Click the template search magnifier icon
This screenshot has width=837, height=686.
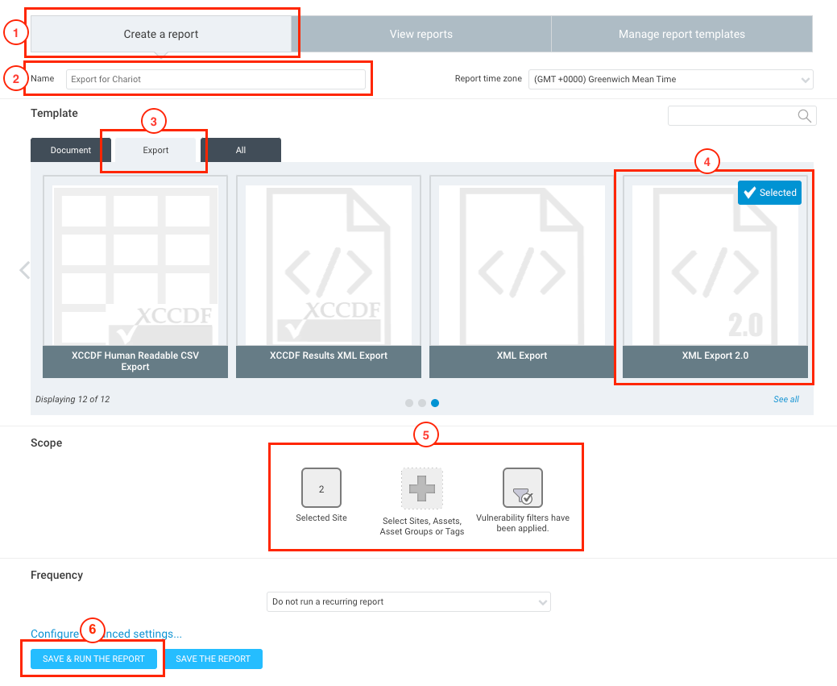(805, 116)
